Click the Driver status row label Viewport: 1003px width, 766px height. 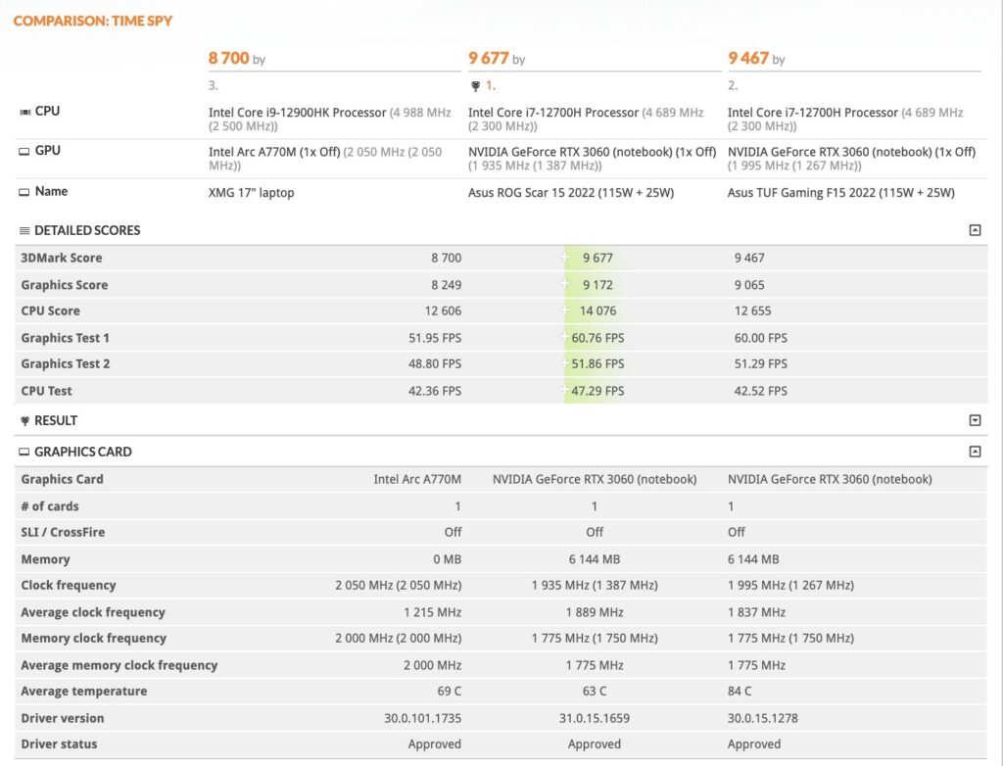(59, 744)
